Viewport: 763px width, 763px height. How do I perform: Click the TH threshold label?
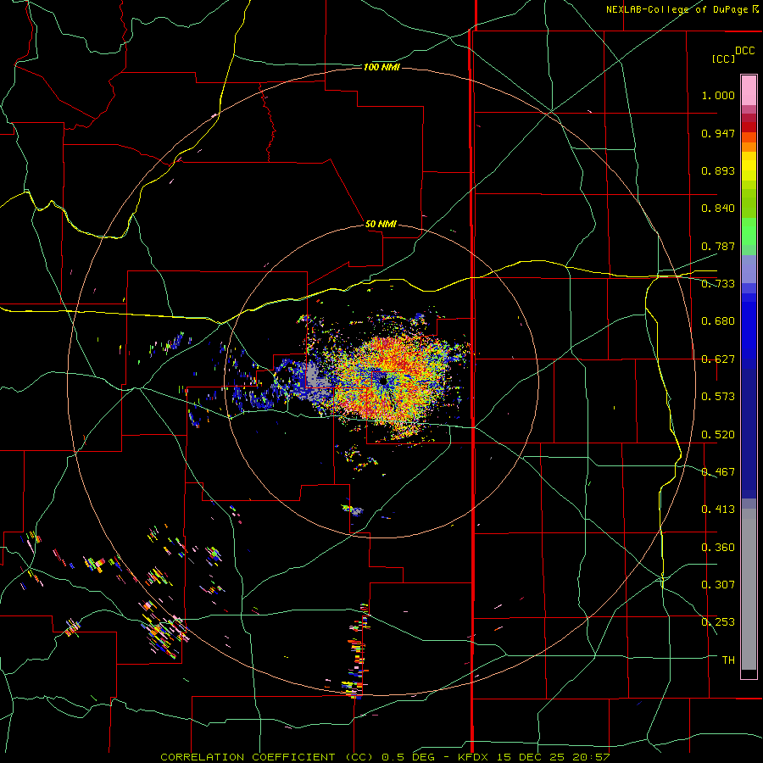pyautogui.click(x=728, y=660)
